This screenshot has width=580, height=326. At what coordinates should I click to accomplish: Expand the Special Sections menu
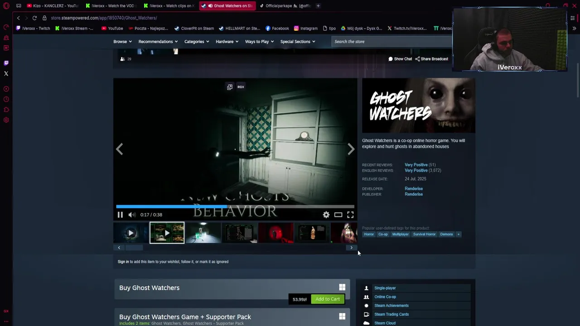coord(298,42)
